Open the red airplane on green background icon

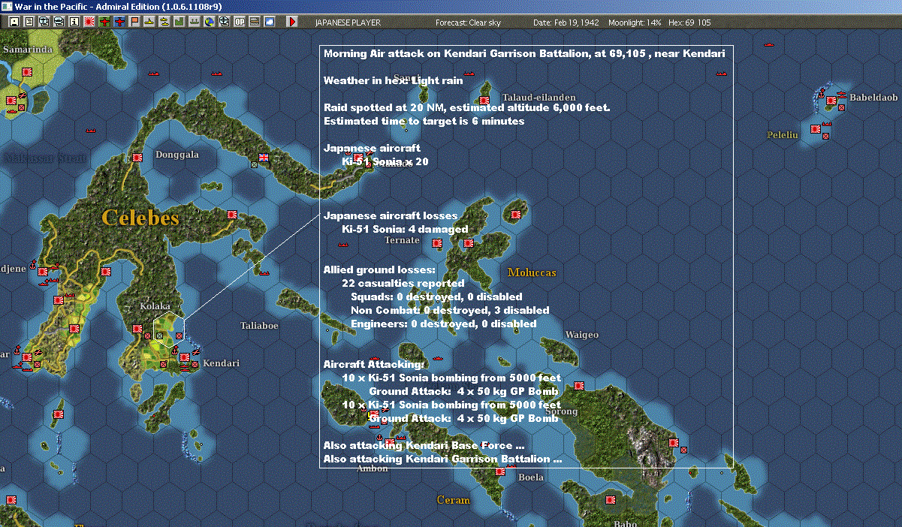104,22
